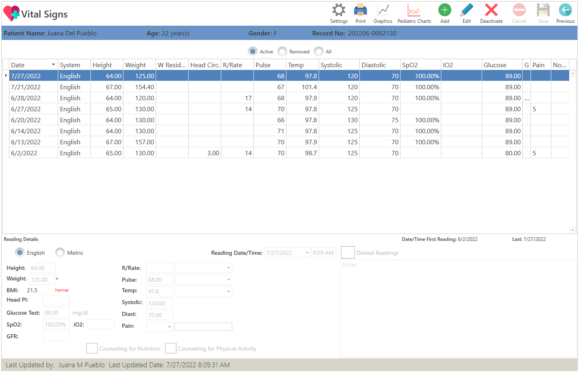
Task: Click the grayed-out Save icon
Action: click(x=543, y=11)
